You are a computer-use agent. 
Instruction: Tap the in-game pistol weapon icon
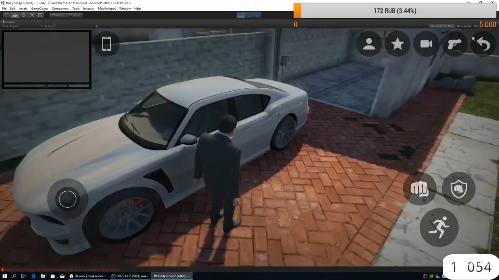click(x=455, y=44)
